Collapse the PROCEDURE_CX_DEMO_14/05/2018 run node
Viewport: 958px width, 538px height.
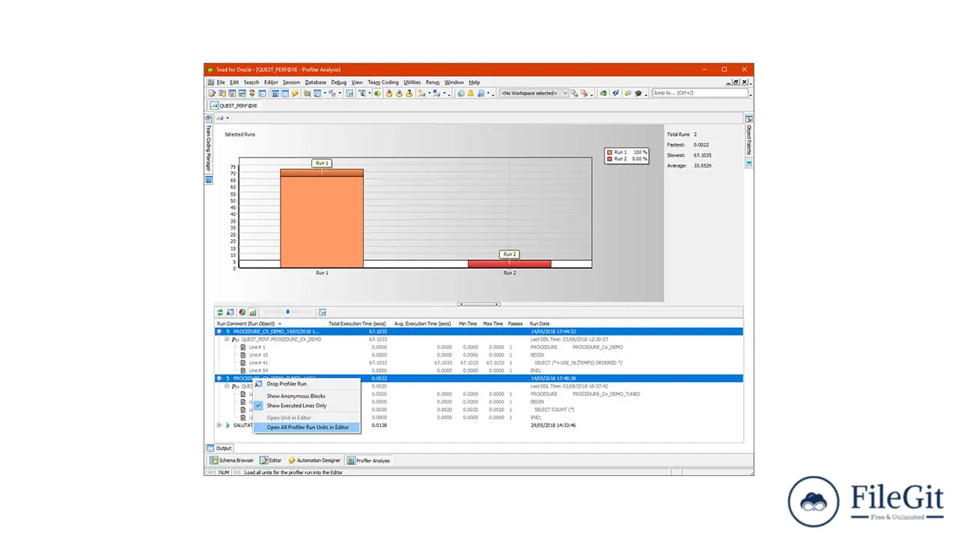pyautogui.click(x=219, y=331)
